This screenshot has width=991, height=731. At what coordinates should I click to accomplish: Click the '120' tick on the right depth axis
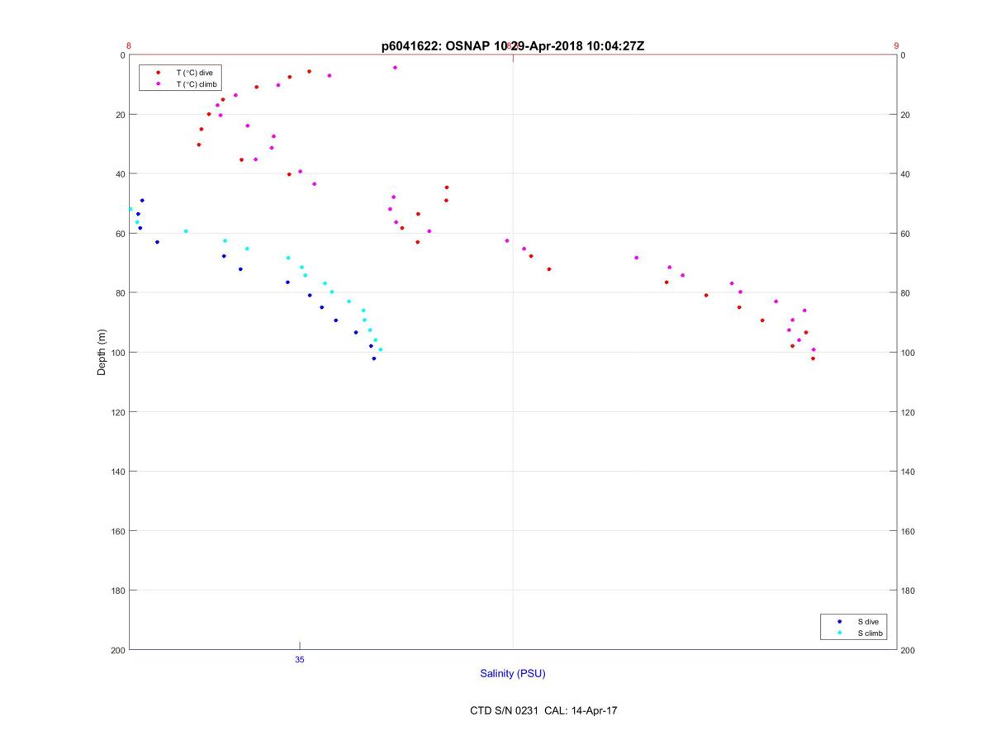[908, 412]
